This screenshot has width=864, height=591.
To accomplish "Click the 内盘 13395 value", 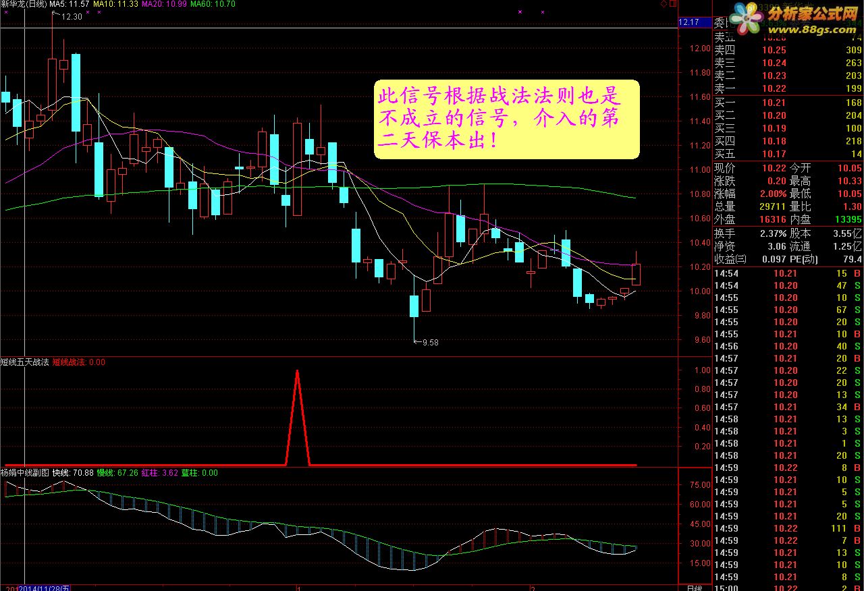I will [x=848, y=219].
